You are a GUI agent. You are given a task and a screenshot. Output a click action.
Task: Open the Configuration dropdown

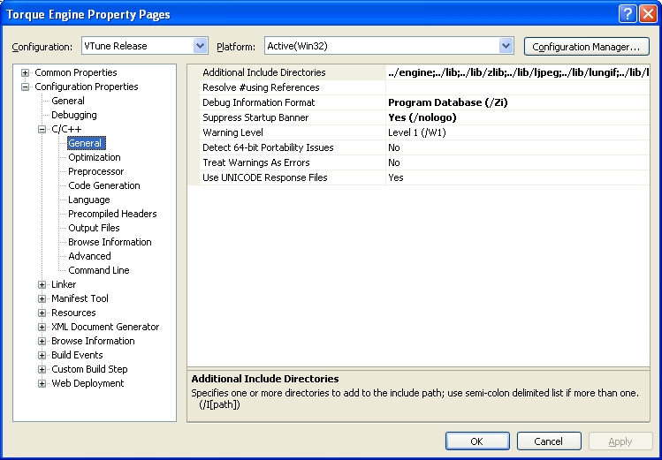tap(200, 46)
